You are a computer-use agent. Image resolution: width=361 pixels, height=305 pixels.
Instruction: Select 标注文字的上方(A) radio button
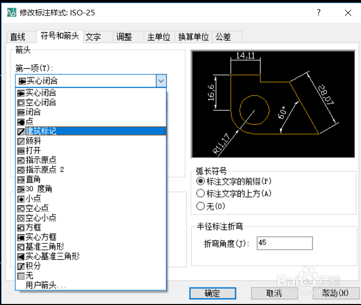point(201,193)
